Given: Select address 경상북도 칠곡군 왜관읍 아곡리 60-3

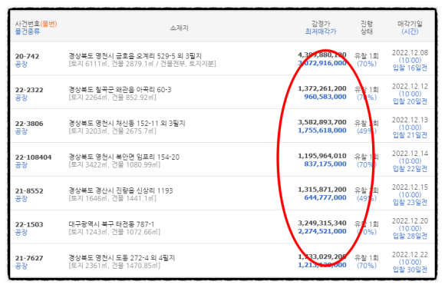Looking at the screenshot, I should (x=120, y=90).
